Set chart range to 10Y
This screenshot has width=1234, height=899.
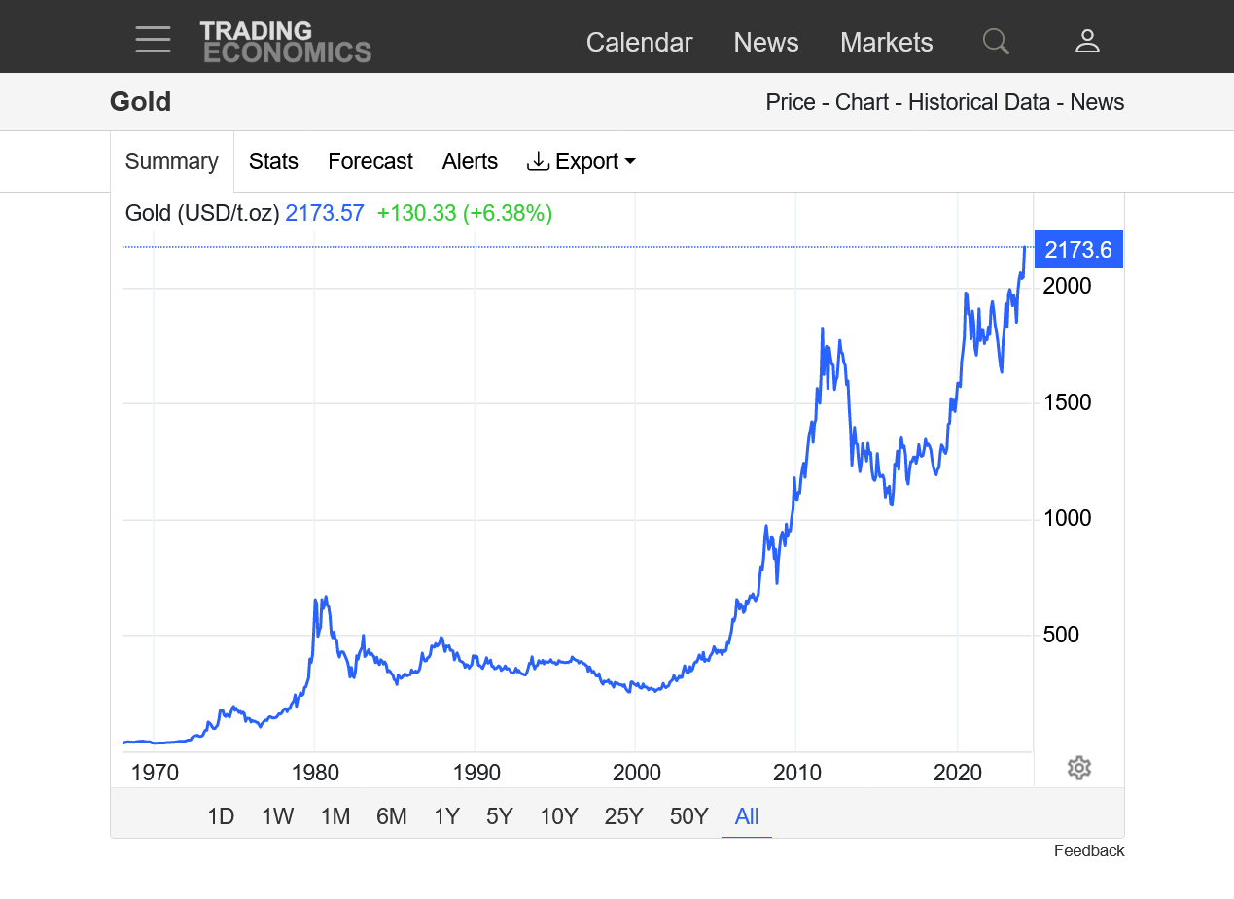[x=559, y=816]
